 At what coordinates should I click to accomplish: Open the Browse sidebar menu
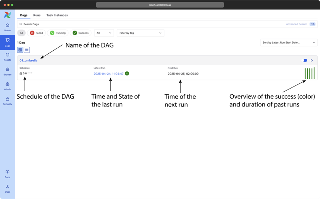pyautogui.click(x=8, y=71)
